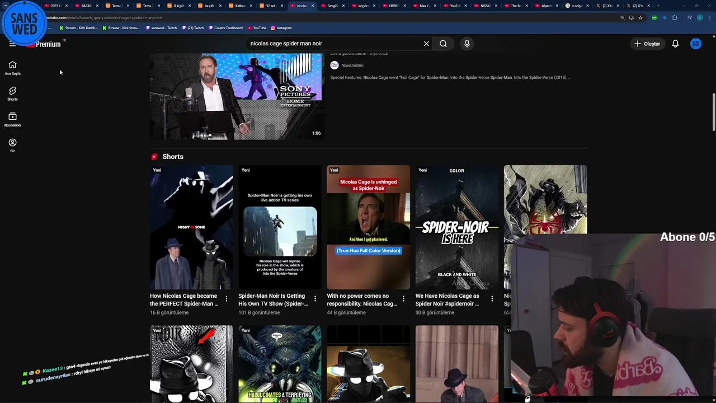Clear the search query with X

426,44
